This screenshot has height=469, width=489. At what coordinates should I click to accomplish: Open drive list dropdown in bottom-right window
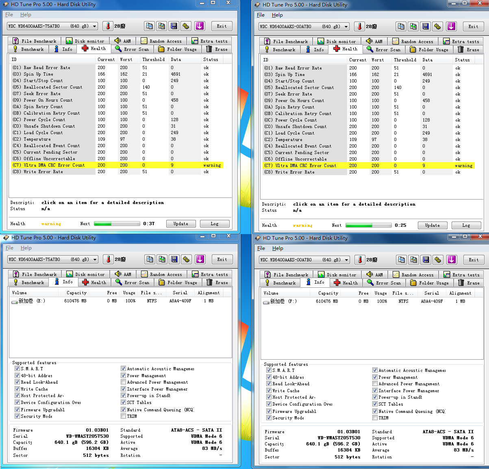347,260
